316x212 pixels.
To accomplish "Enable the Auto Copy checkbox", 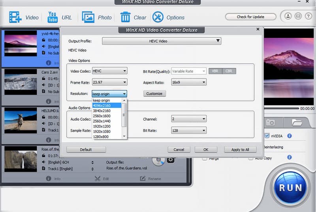I will pos(251,158).
